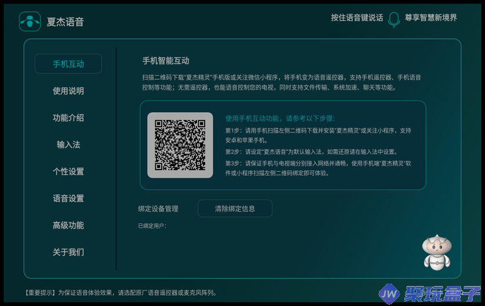Open the 高级功能 section
The height and width of the screenshot is (306, 485).
click(x=69, y=225)
